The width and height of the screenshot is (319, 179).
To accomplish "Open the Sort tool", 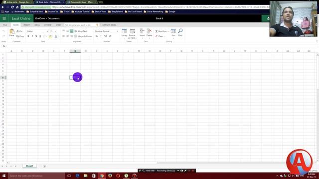I will click(x=173, y=31).
